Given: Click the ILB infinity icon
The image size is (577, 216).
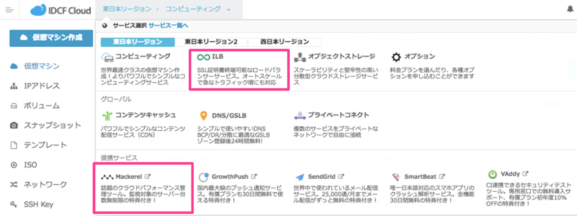Looking at the screenshot, I should pos(203,57).
